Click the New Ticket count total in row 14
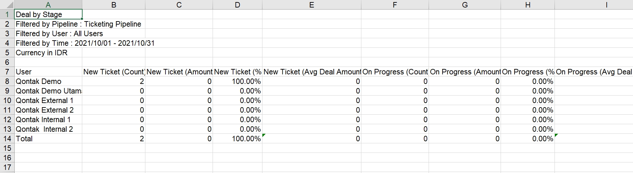The width and height of the screenshot is (633, 173). pos(114,139)
